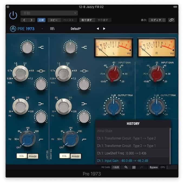Toggle the plugin power button
184x184 pixels.
(13, 15)
